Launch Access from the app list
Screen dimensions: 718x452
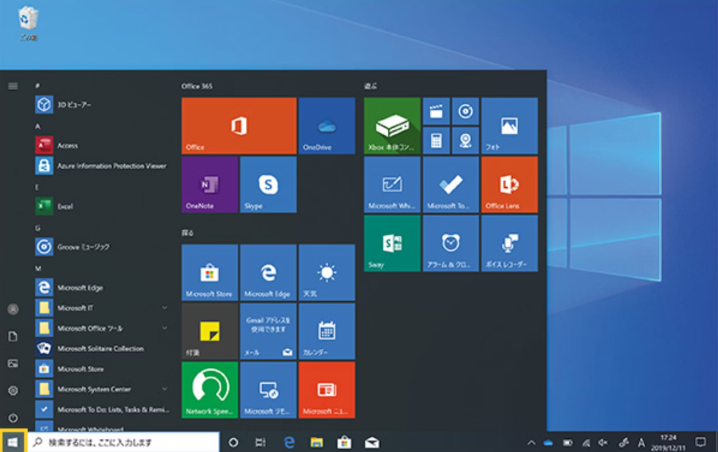(101, 145)
